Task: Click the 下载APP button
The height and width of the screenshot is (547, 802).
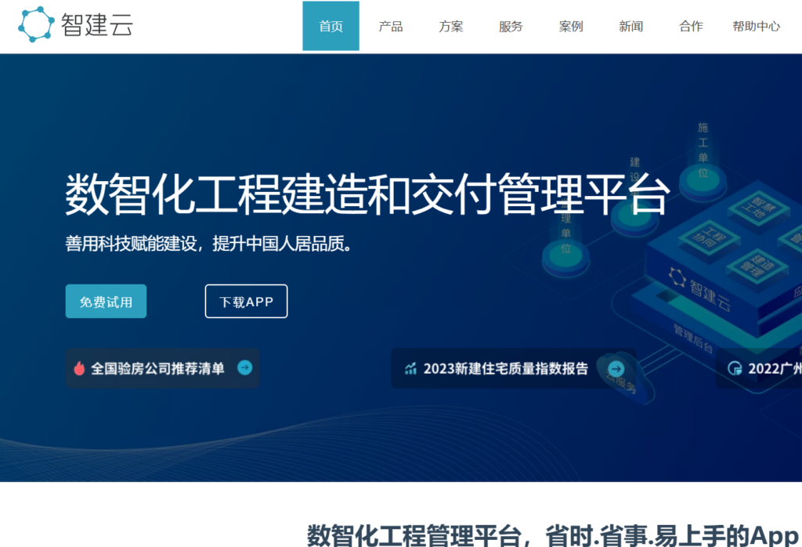Action: [246, 300]
